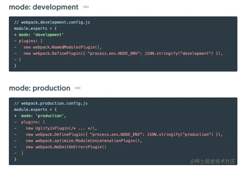Click the 'mode: production' heading

click(40, 88)
